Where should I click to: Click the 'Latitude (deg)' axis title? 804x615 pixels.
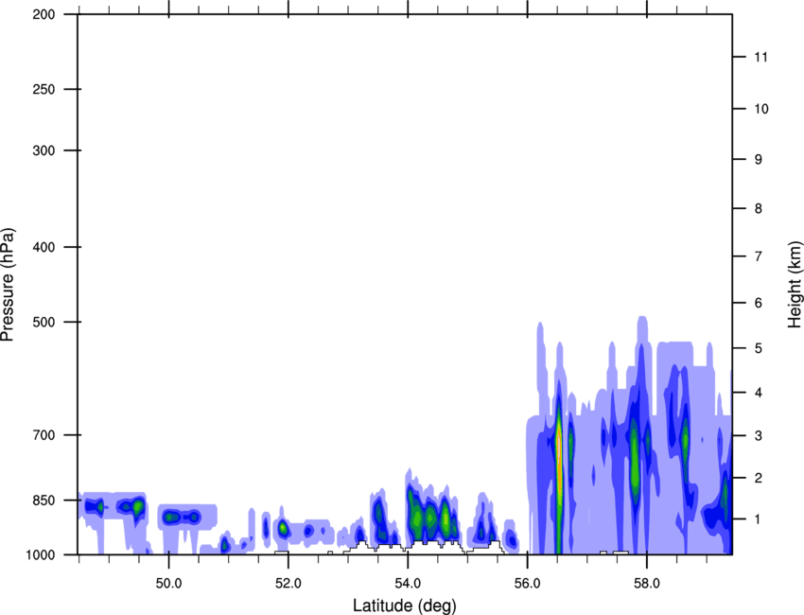click(x=405, y=606)
